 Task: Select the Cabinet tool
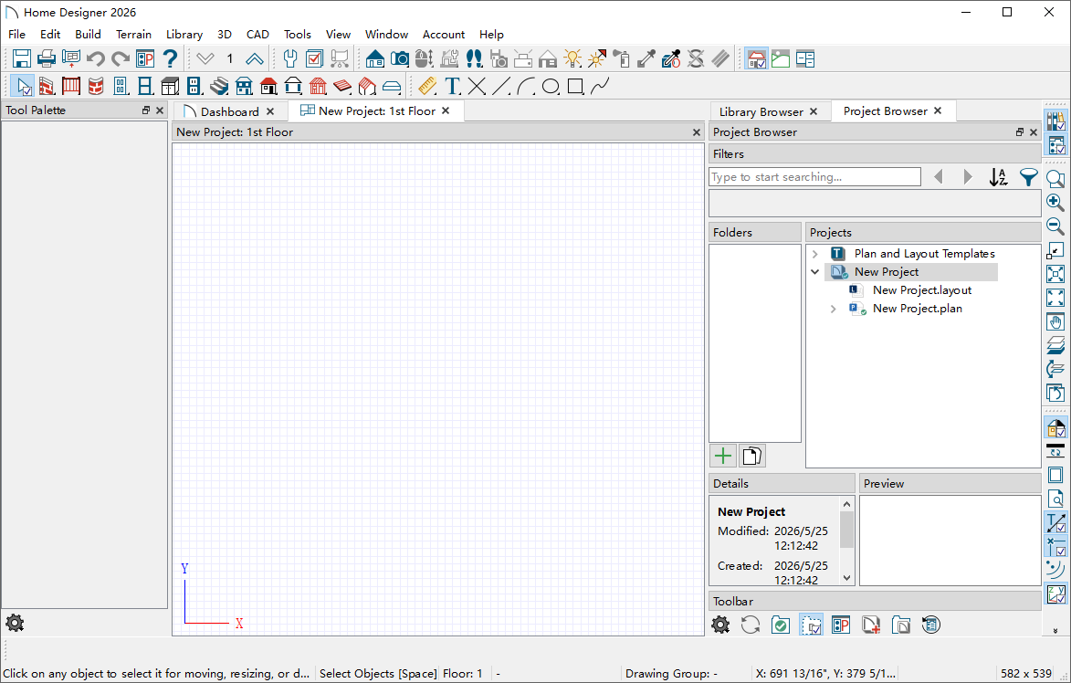[x=170, y=86]
